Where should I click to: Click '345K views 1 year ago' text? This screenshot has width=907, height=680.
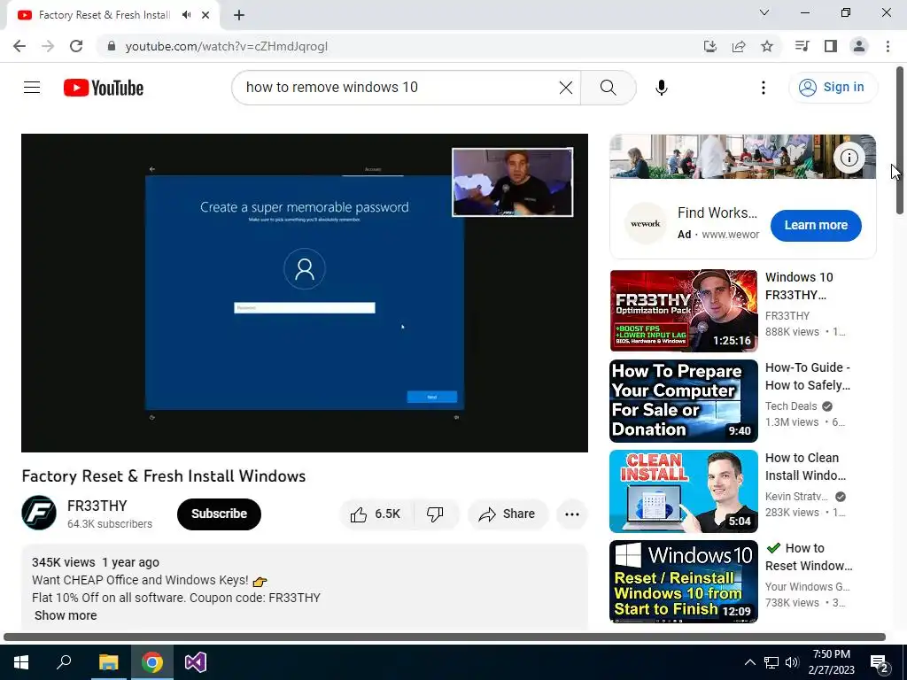click(x=96, y=562)
